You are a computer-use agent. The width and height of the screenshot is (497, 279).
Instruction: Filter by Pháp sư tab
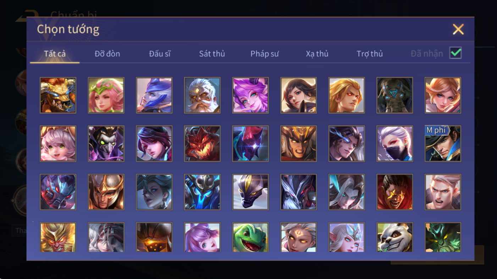click(x=265, y=54)
